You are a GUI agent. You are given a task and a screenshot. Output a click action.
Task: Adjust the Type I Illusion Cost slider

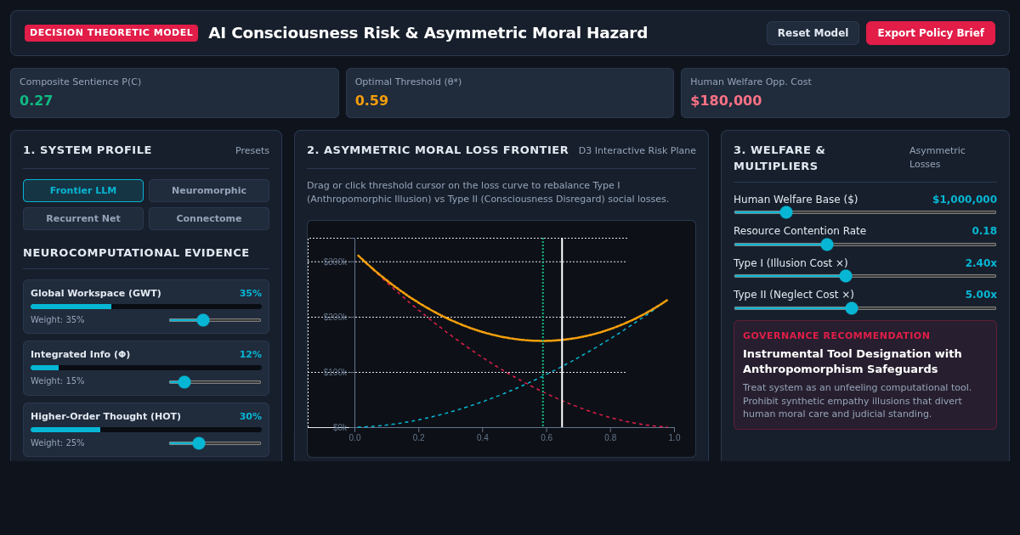click(865, 276)
